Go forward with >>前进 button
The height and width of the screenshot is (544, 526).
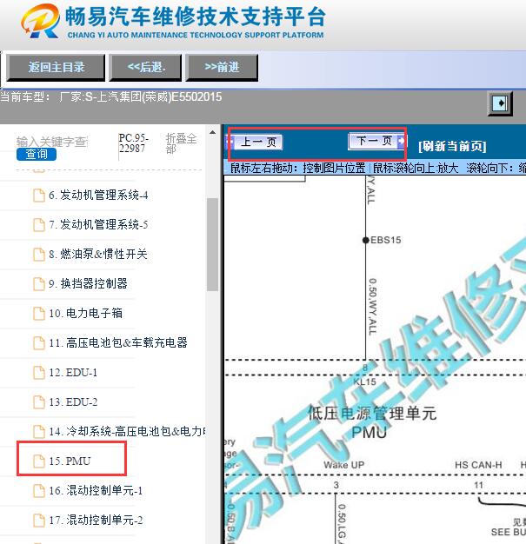pyautogui.click(x=222, y=67)
